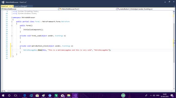176x98 pixels.
Task: Click the "This is a metromessagebox" string literal
Action: (x=70, y=50)
